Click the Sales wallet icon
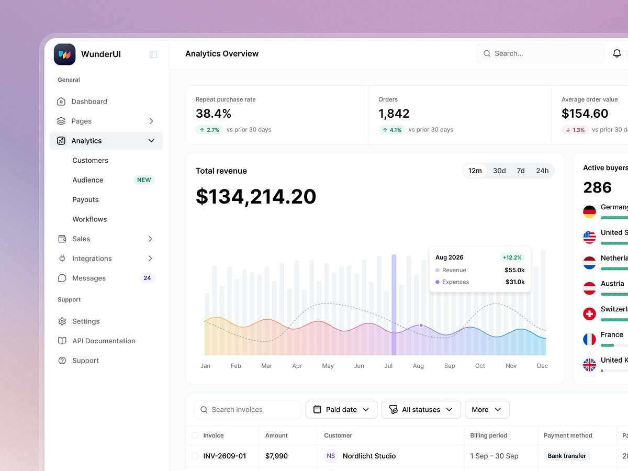This screenshot has height=471, width=628. tap(62, 239)
